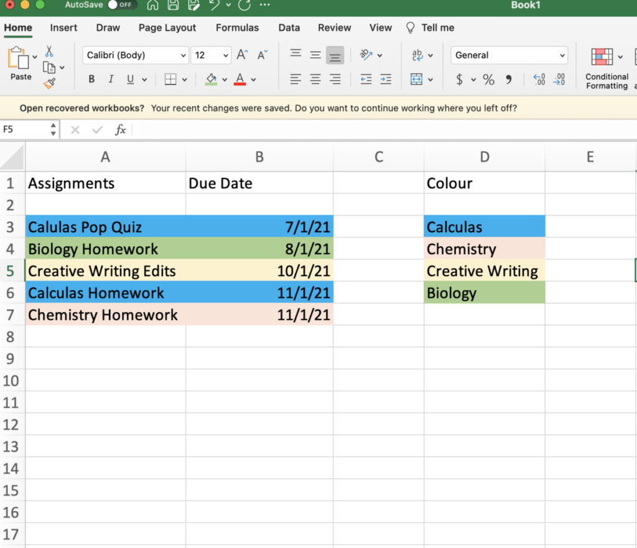Select cell D1 containing Colour

485,183
